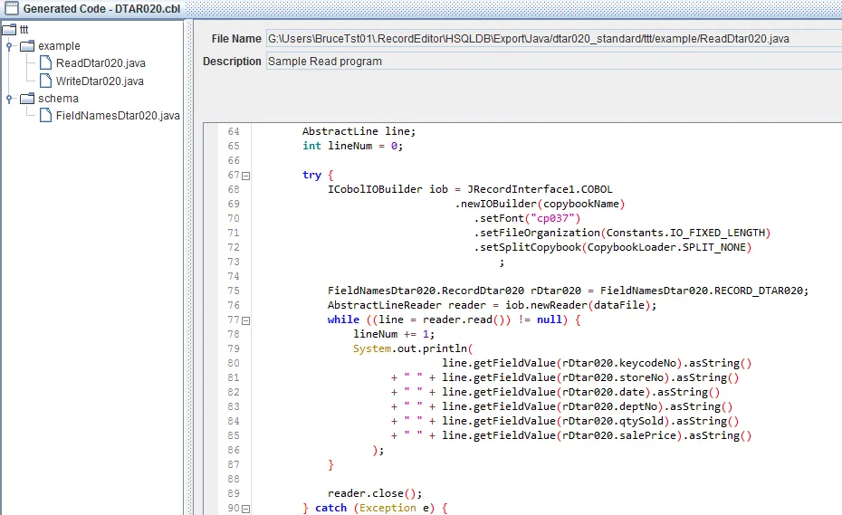Image resolution: width=842 pixels, height=515 pixels.
Task: Click the 'while' keyword on line 77
Action: click(x=343, y=319)
